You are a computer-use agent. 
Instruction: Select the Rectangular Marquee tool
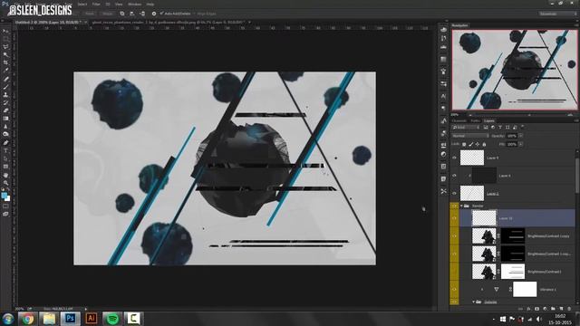(x=5, y=39)
